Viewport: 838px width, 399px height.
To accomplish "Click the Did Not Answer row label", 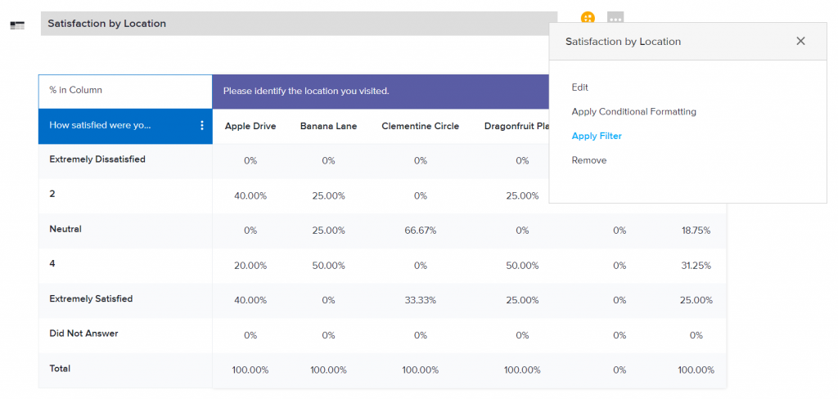I will (x=83, y=334).
